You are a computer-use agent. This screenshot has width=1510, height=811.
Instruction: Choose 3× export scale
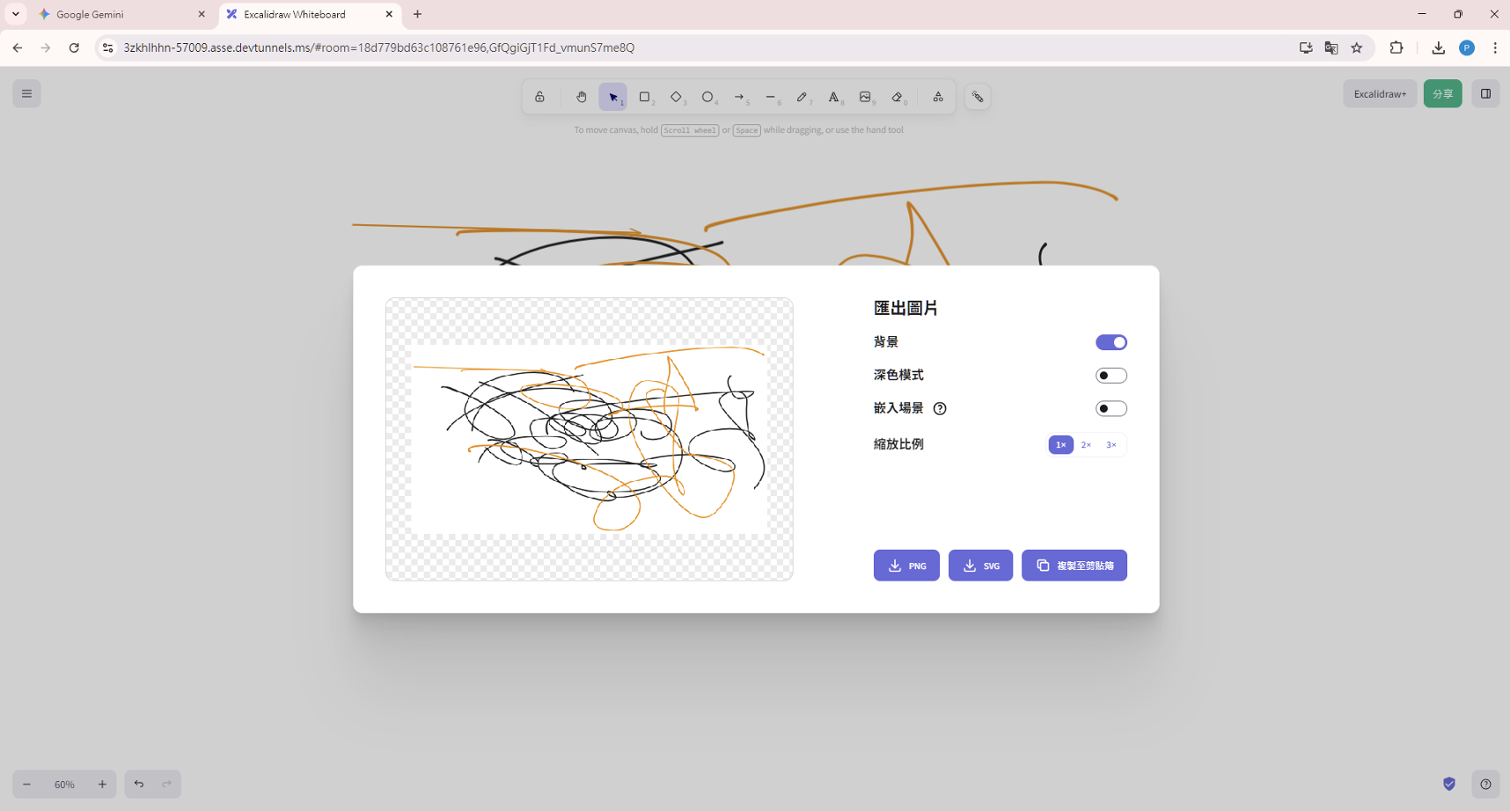click(1111, 445)
